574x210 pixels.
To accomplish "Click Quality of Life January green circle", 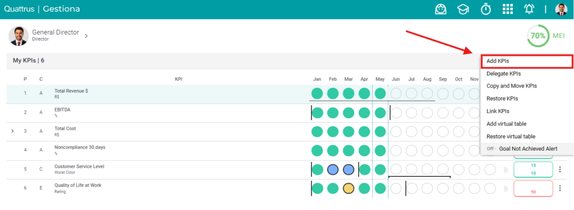I will 317,188.
